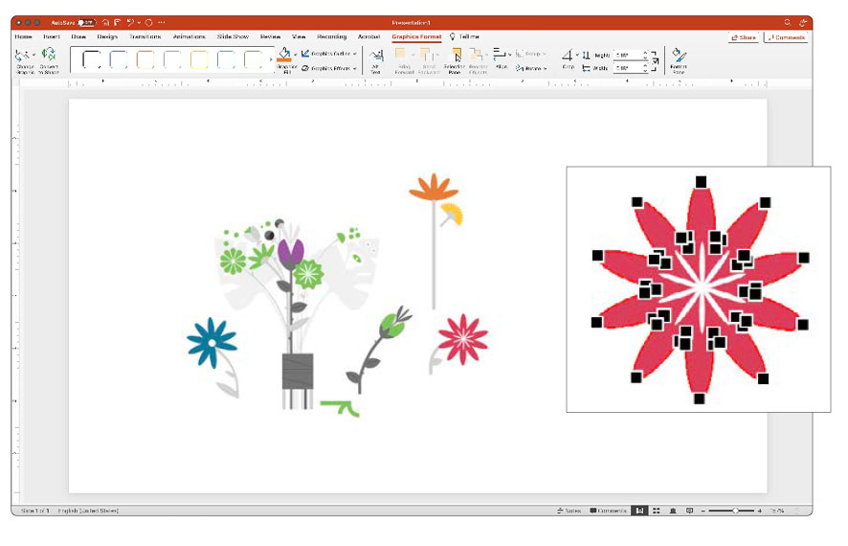Open the Graphics Format tab
This screenshot has height=546, width=848.
416,36
